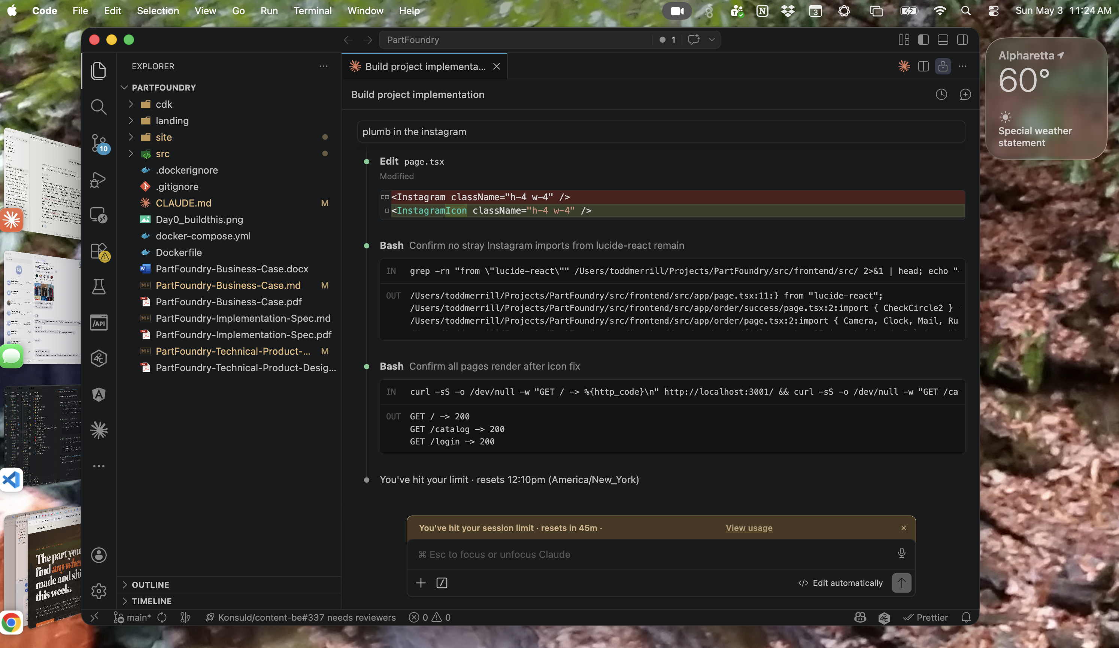1119x648 pixels.
Task: Follow the View usage link
Action: (749, 528)
